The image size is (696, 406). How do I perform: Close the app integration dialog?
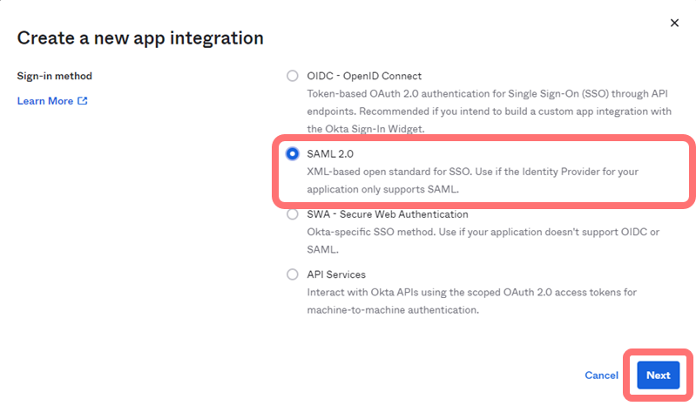[674, 23]
